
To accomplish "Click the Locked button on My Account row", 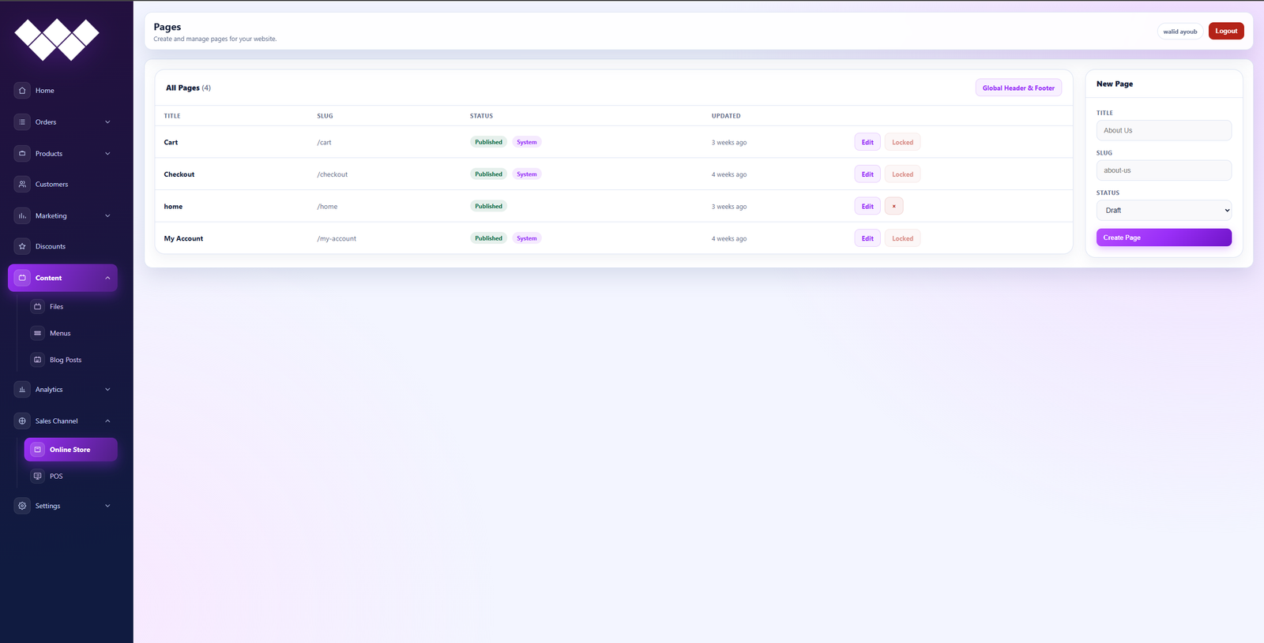I will [x=902, y=238].
